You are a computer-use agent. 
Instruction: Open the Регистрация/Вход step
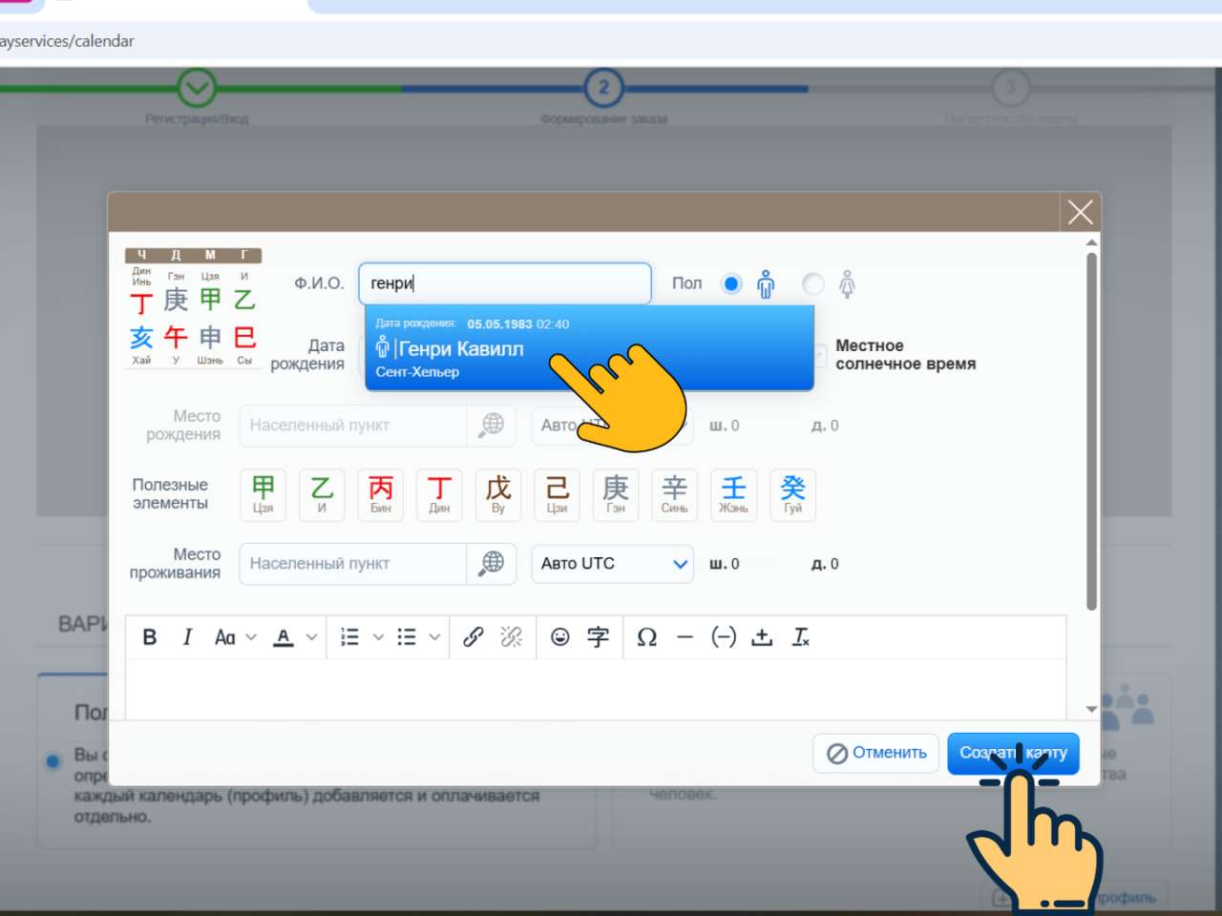click(x=195, y=88)
